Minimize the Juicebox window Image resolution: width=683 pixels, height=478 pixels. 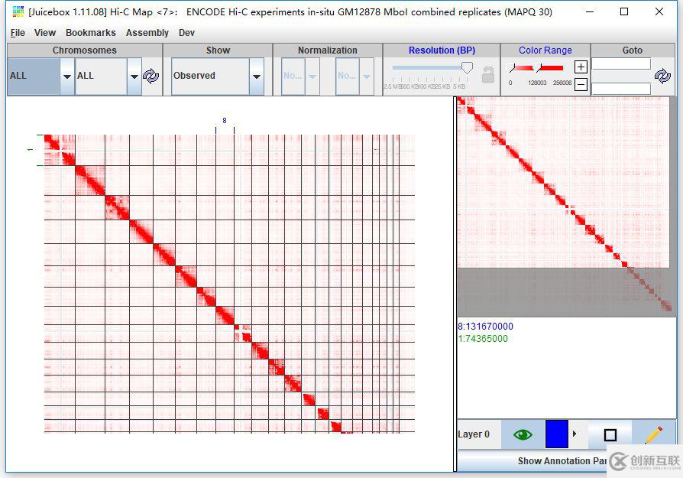(590, 11)
